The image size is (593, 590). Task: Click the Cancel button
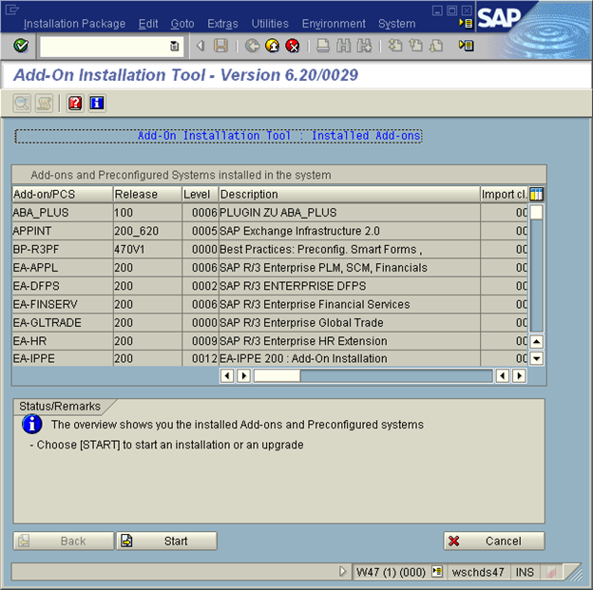coord(494,541)
